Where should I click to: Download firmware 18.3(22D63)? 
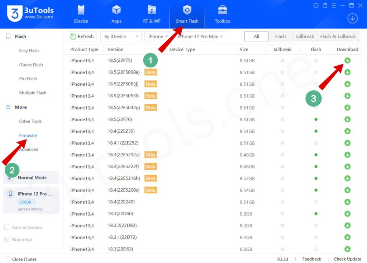(347, 249)
